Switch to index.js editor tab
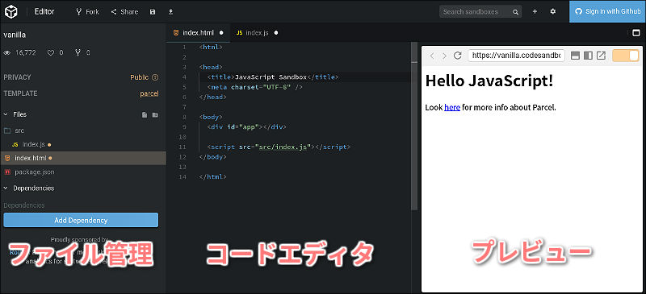The height and width of the screenshot is (294, 646). [257, 32]
